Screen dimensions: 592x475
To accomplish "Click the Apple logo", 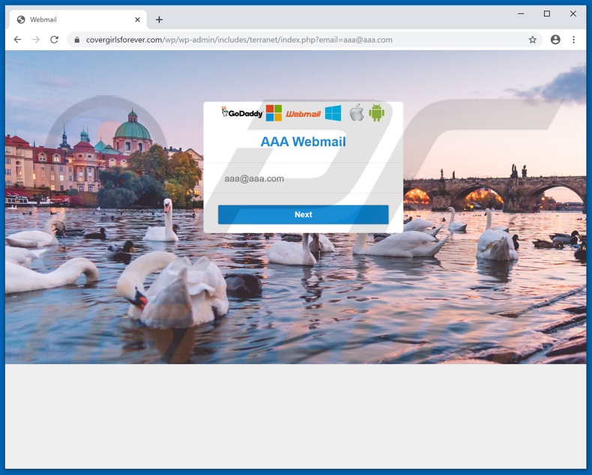I will click(357, 112).
